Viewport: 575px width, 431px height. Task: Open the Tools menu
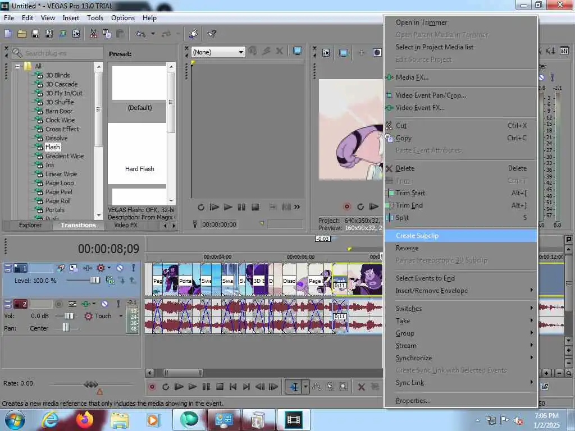[x=95, y=18]
